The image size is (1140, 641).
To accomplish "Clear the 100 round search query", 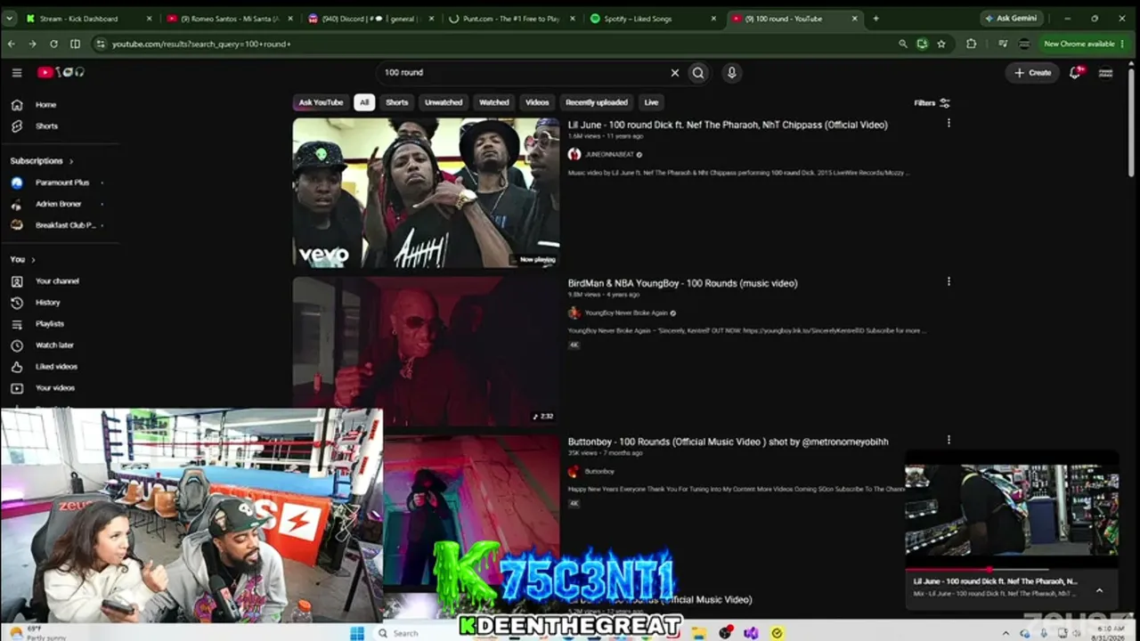I will point(674,73).
